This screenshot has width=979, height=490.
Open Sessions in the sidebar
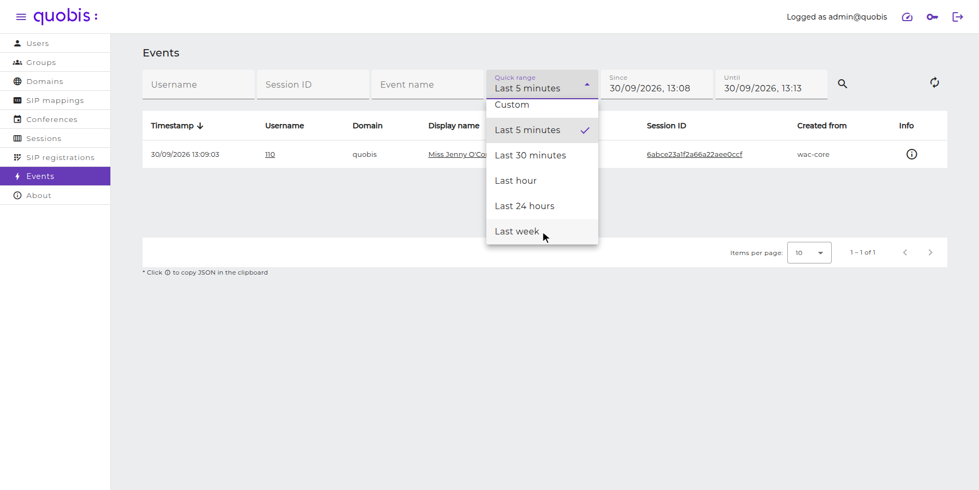tap(55, 138)
